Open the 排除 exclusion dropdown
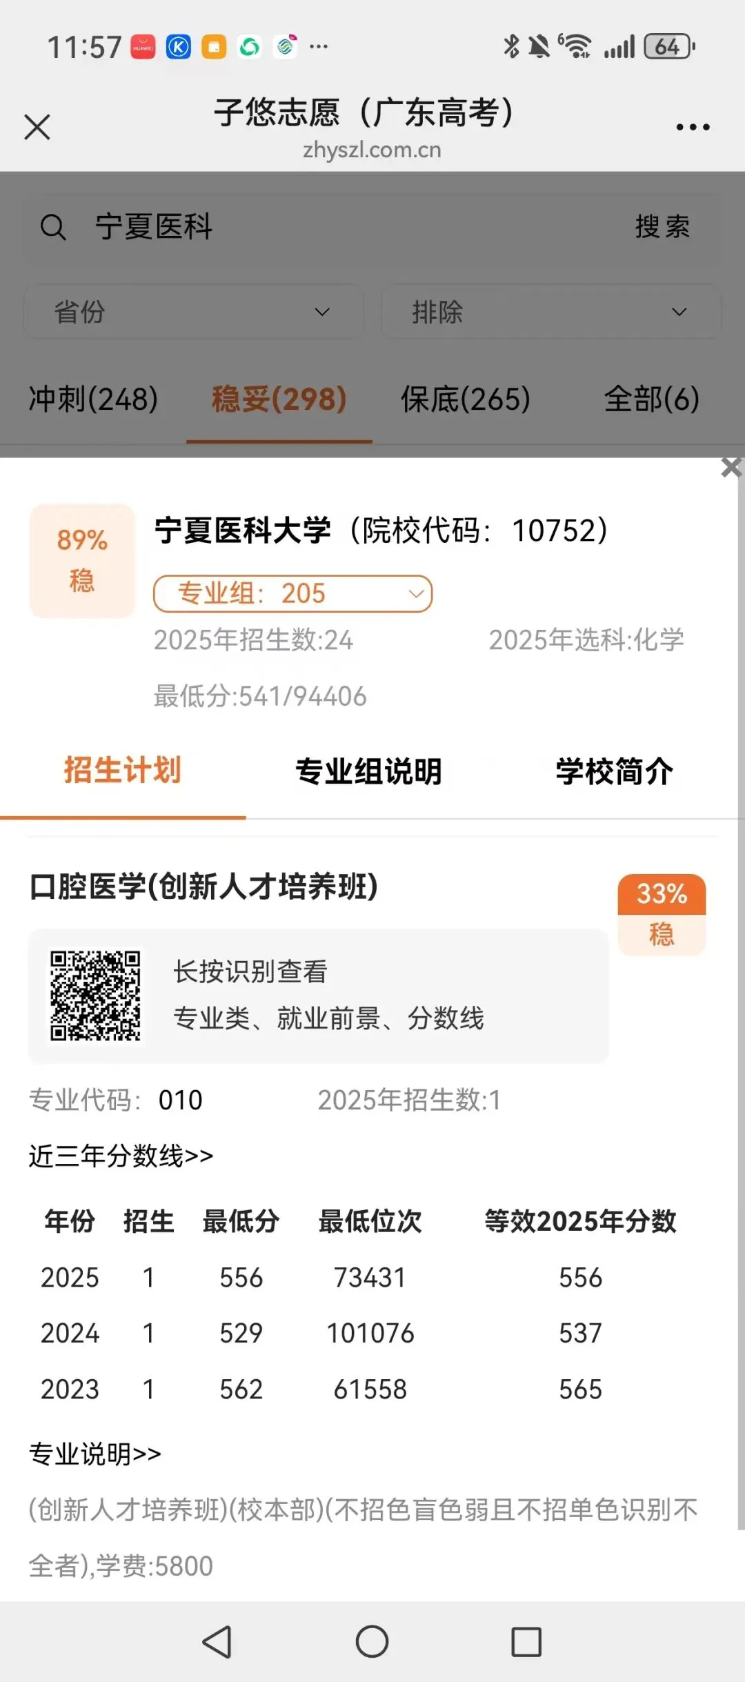Image resolution: width=745 pixels, height=1682 pixels. pos(551,312)
